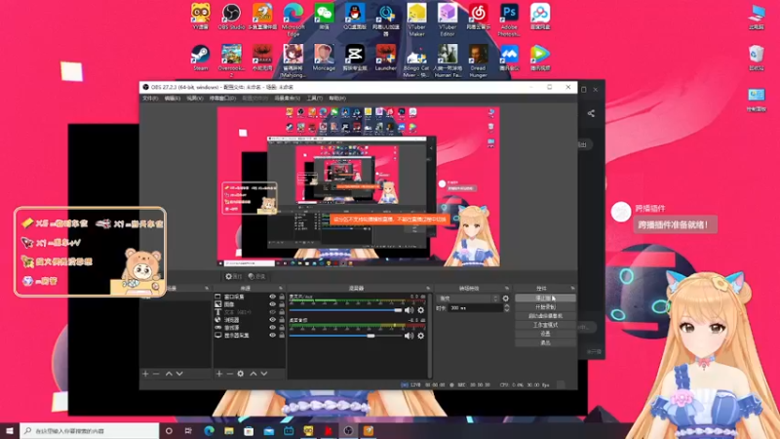This screenshot has width=780, height=439.
Task: Open the Bongo Cat Mver shortcut
Action: click(416, 60)
